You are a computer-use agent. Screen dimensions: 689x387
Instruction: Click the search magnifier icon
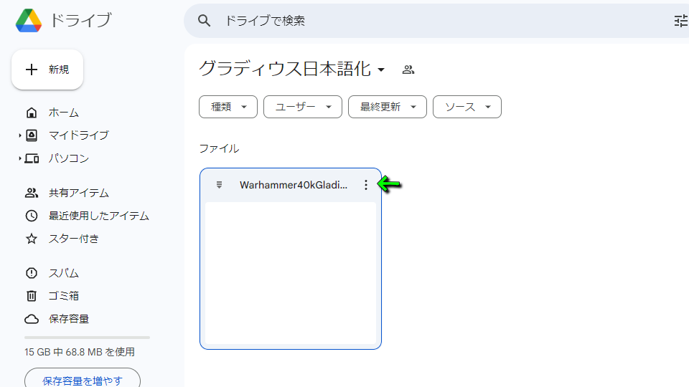point(204,21)
